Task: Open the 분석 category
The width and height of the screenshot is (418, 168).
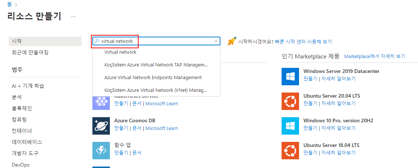Action: [x=17, y=97]
